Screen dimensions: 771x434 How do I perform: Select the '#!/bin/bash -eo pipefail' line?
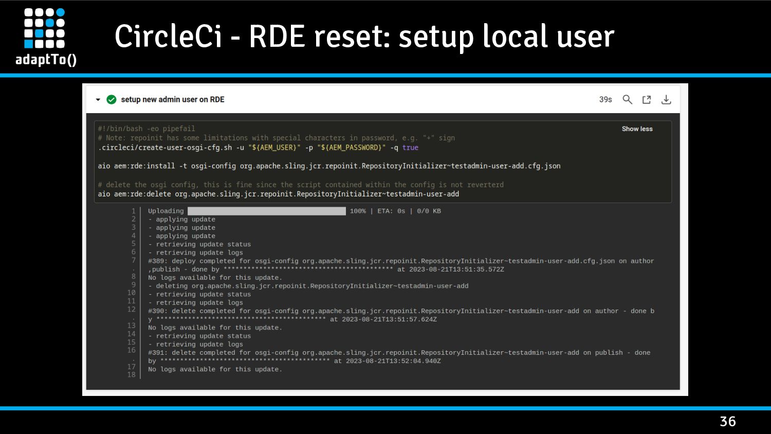pos(146,129)
